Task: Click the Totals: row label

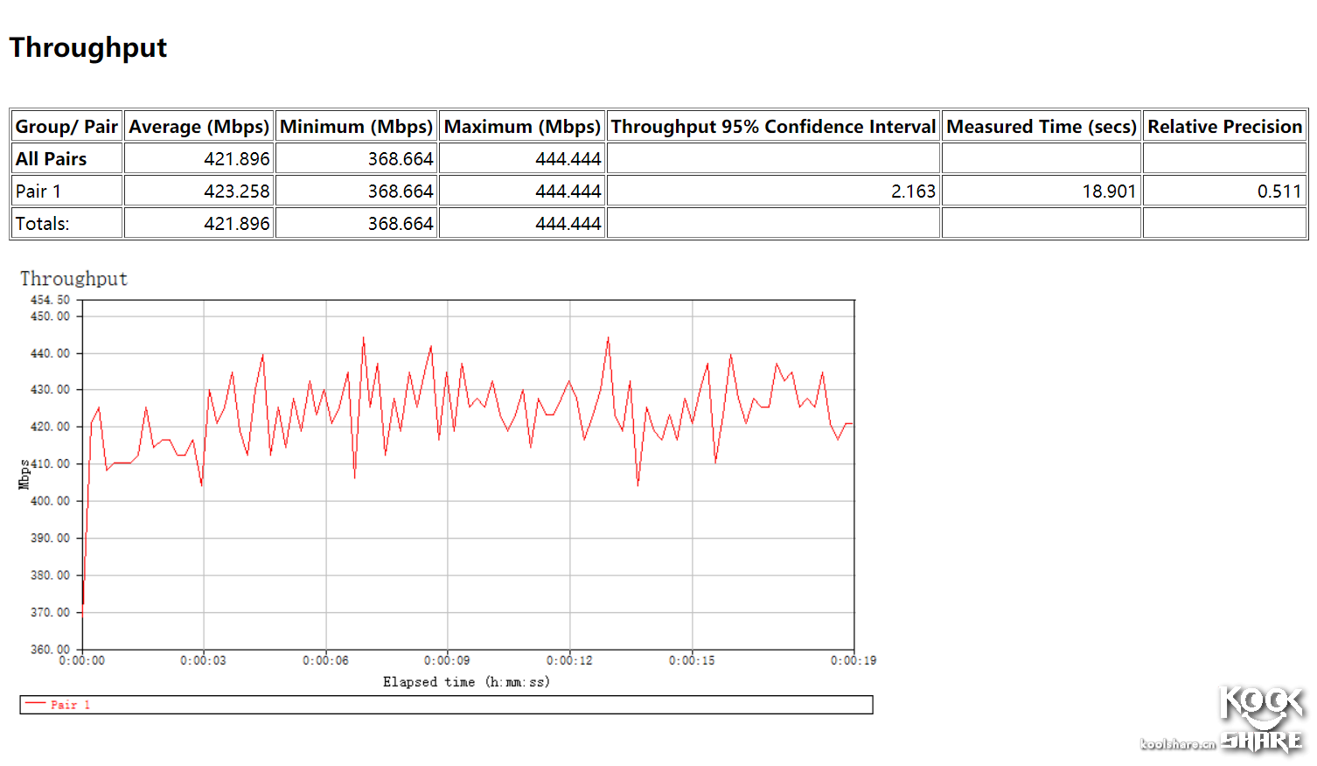Action: coord(43,224)
